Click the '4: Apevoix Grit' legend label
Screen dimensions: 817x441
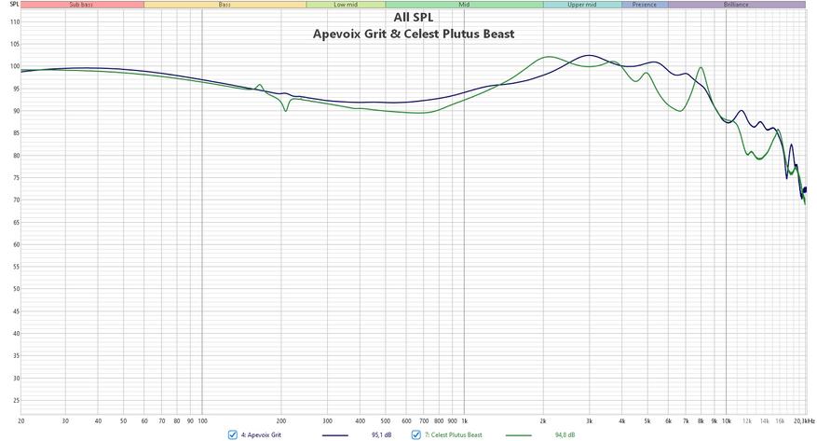click(x=261, y=434)
